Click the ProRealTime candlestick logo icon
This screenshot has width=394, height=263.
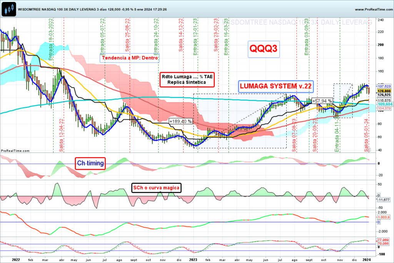point(9,9)
